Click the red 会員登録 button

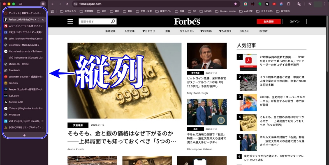tap(265, 21)
